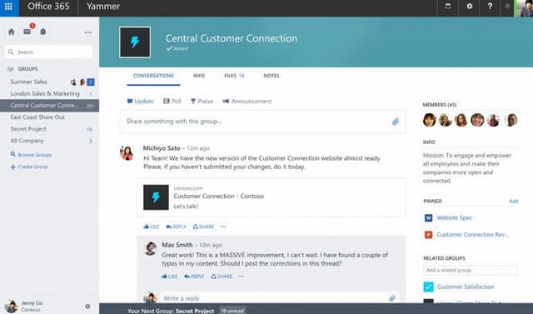Click Create Group link

[x=29, y=167]
